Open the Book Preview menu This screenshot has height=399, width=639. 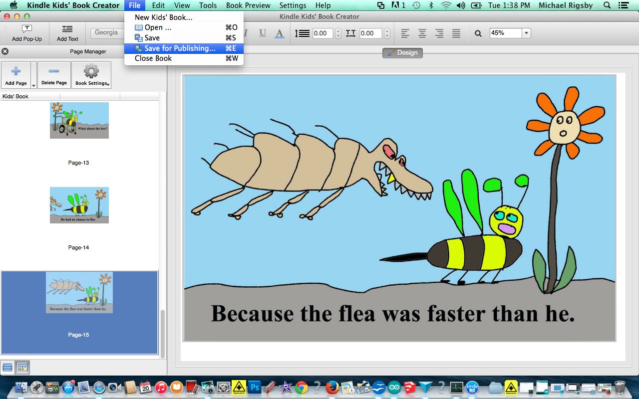[248, 5]
